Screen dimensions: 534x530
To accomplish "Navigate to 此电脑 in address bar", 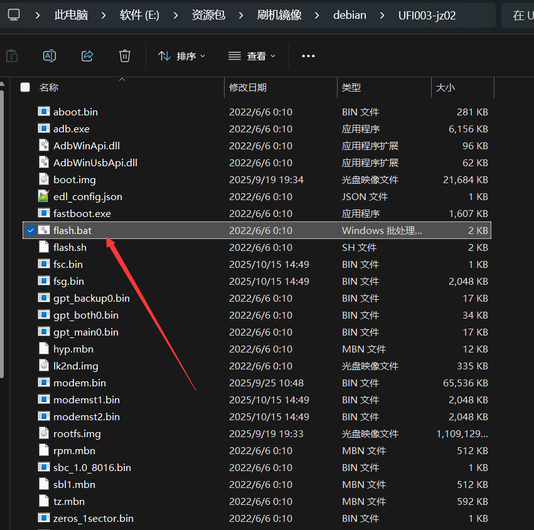I will pyautogui.click(x=71, y=15).
